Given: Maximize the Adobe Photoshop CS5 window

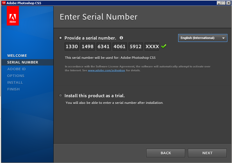Looking at the screenshot, I should pyautogui.click(x=224, y=3).
